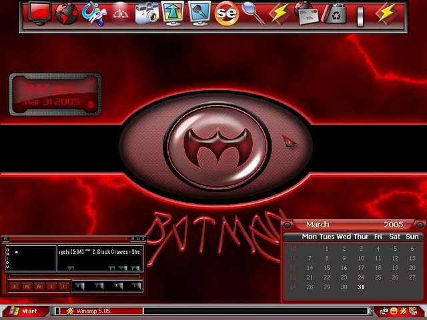Viewport: 427px width, 320px height.
Task: Click the overlapping windows tray icon
Action: coord(384,311)
